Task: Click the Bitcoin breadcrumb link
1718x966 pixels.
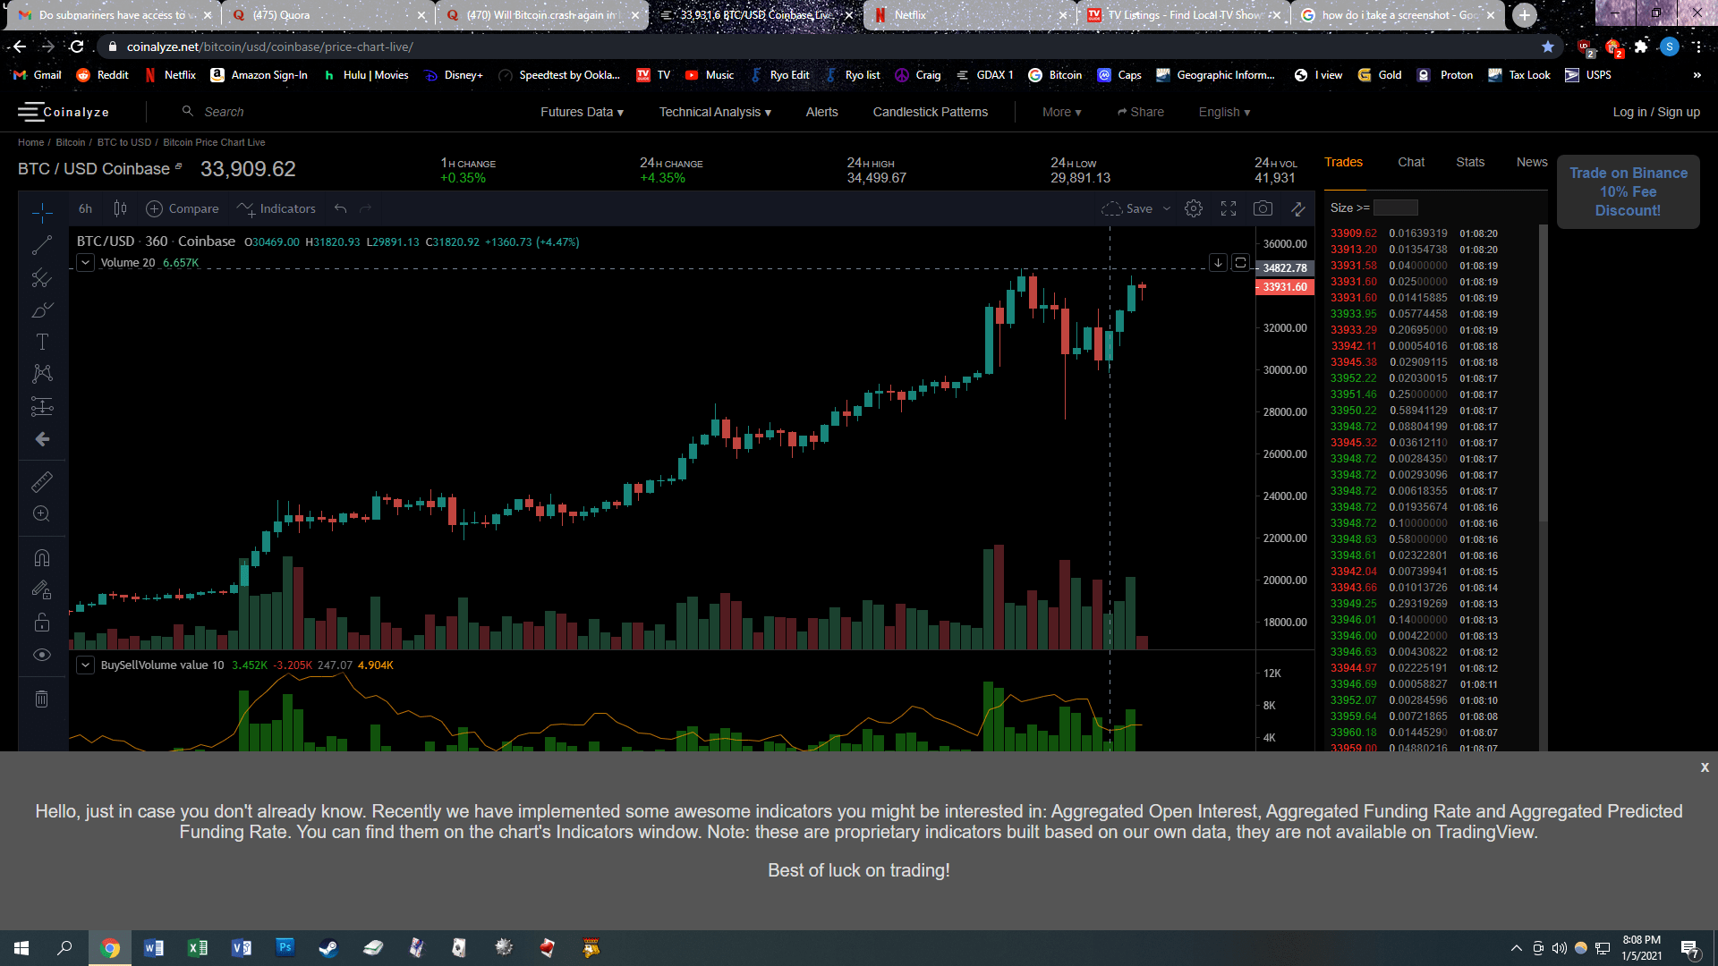Action: (x=71, y=142)
